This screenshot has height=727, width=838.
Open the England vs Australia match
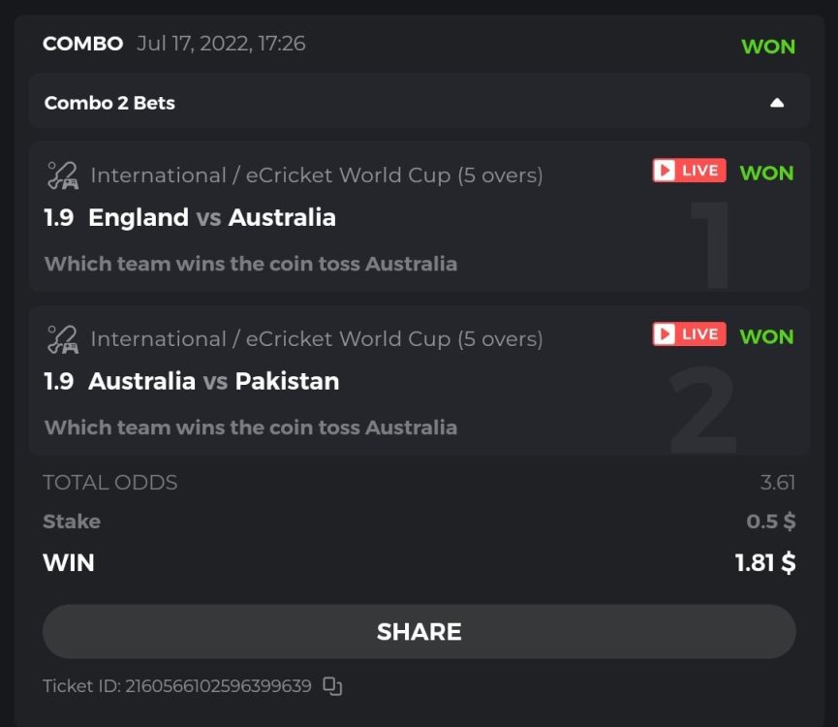[211, 217]
